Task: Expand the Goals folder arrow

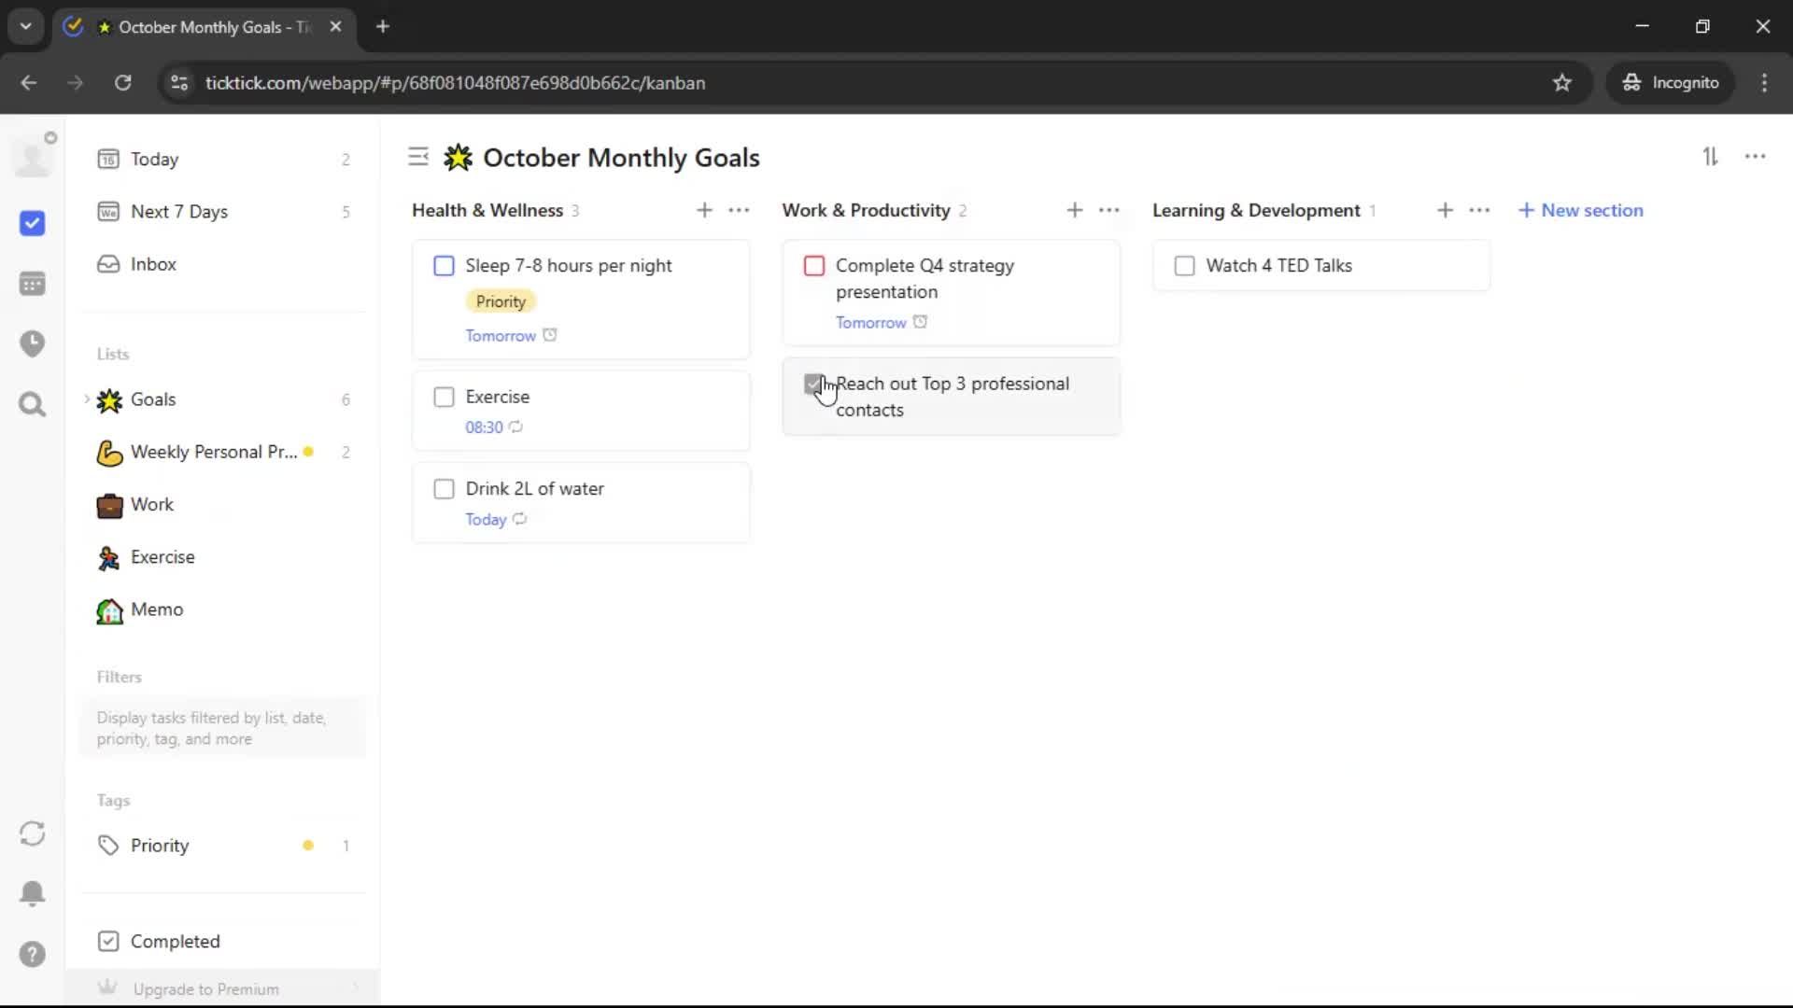Action: coord(87,399)
